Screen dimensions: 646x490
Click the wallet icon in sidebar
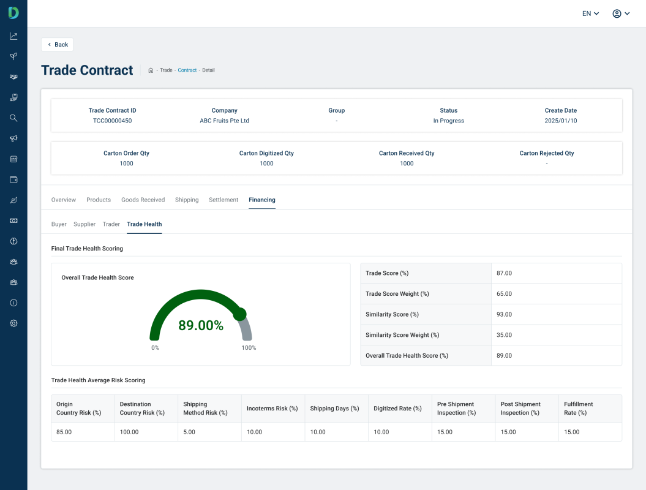pos(13,179)
